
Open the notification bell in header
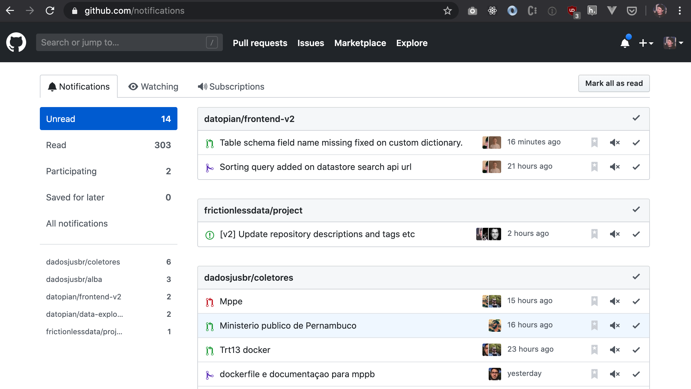tap(625, 43)
